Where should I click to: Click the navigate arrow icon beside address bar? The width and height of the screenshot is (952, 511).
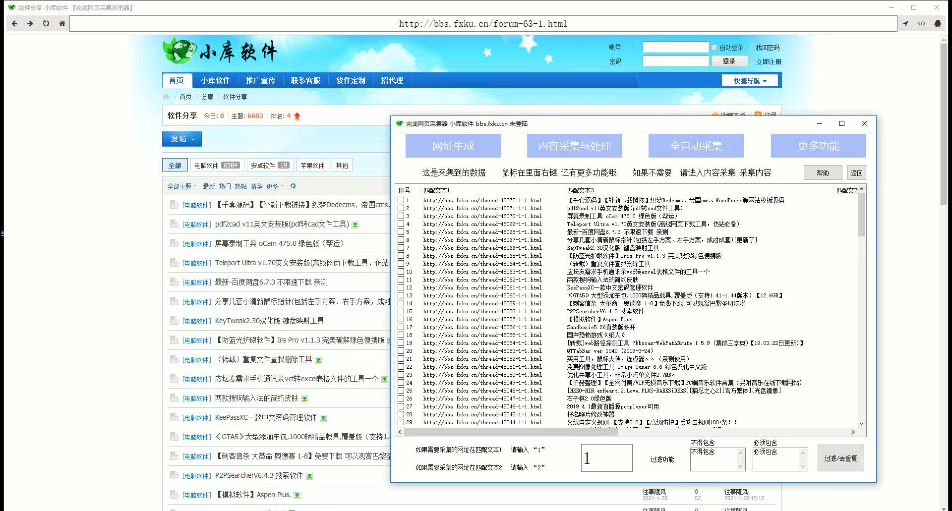click(x=905, y=23)
